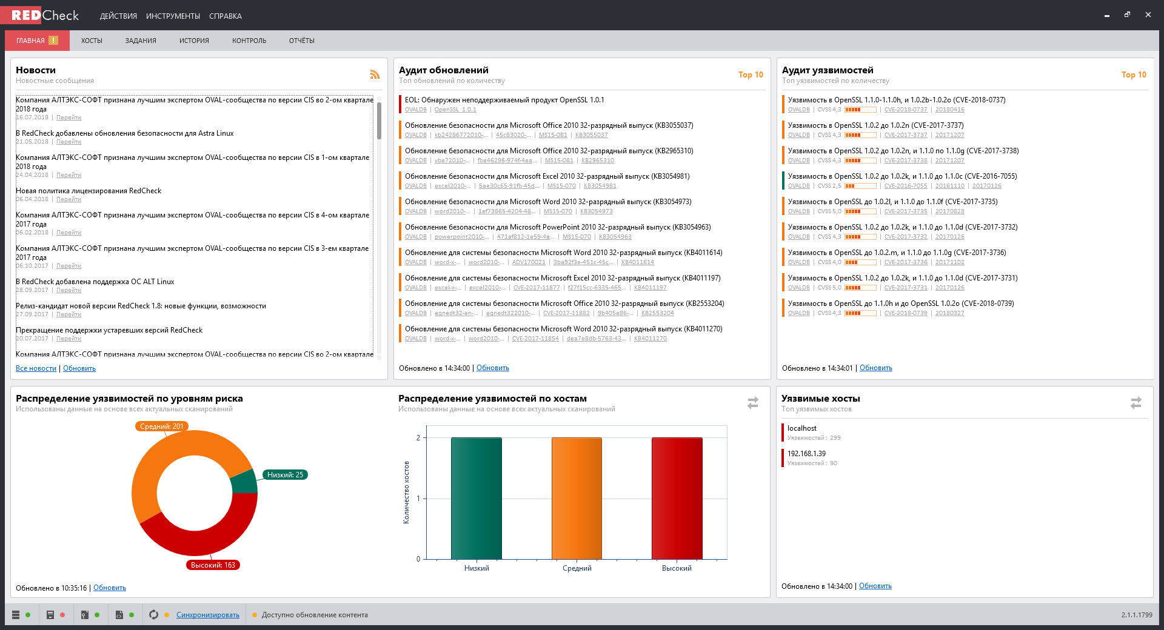Open the Все новости link
Screen dimensions: 1164x630
point(36,368)
